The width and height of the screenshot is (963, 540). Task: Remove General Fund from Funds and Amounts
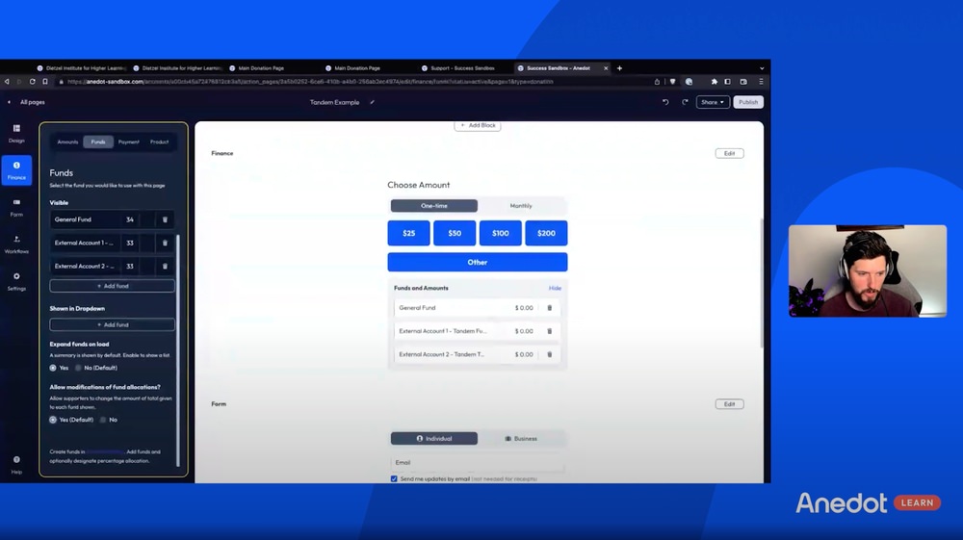(x=550, y=308)
